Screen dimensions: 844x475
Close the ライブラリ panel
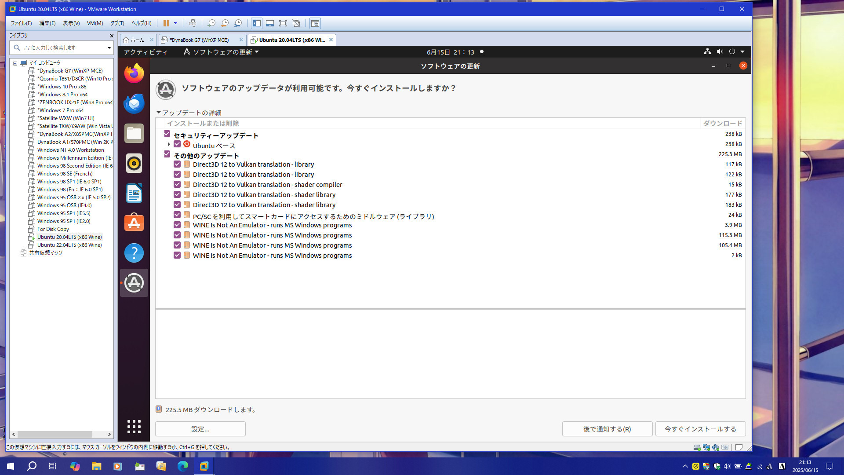pyautogui.click(x=111, y=36)
